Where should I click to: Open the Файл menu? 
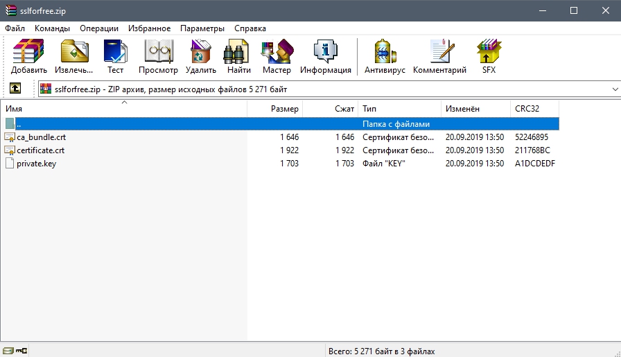click(15, 28)
